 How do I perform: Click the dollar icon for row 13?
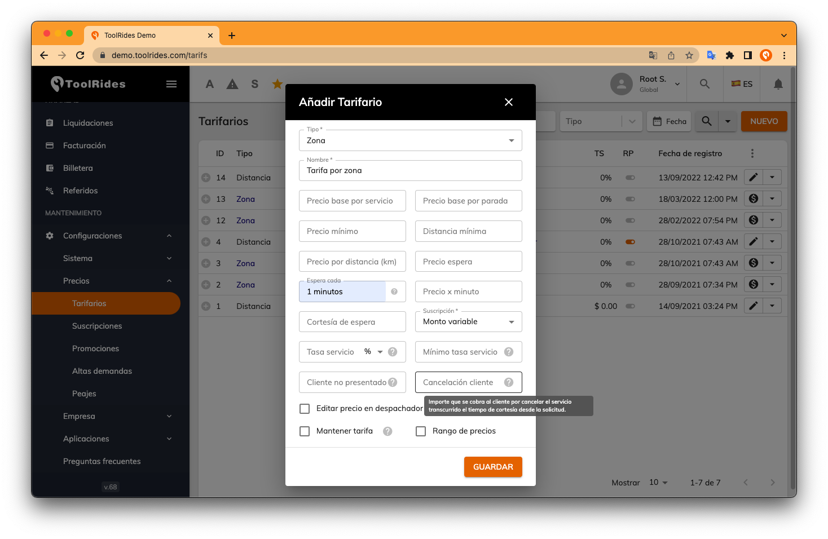coord(753,198)
